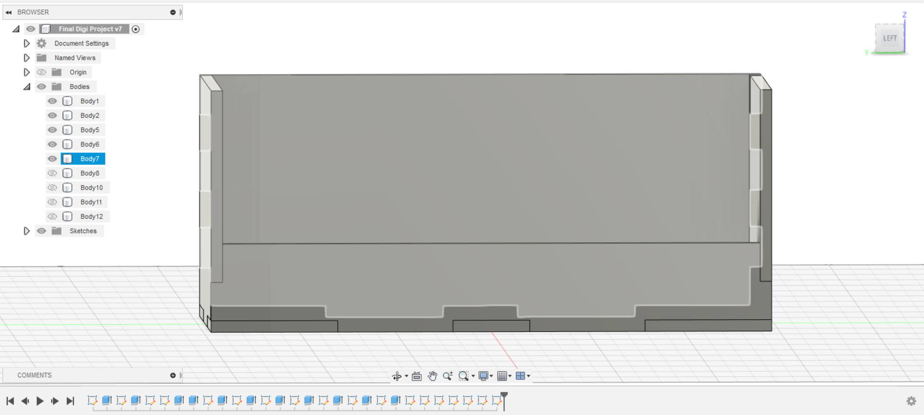The width and height of the screenshot is (924, 415).
Task: Click the Final Digi Project v7 label
Action: click(90, 29)
